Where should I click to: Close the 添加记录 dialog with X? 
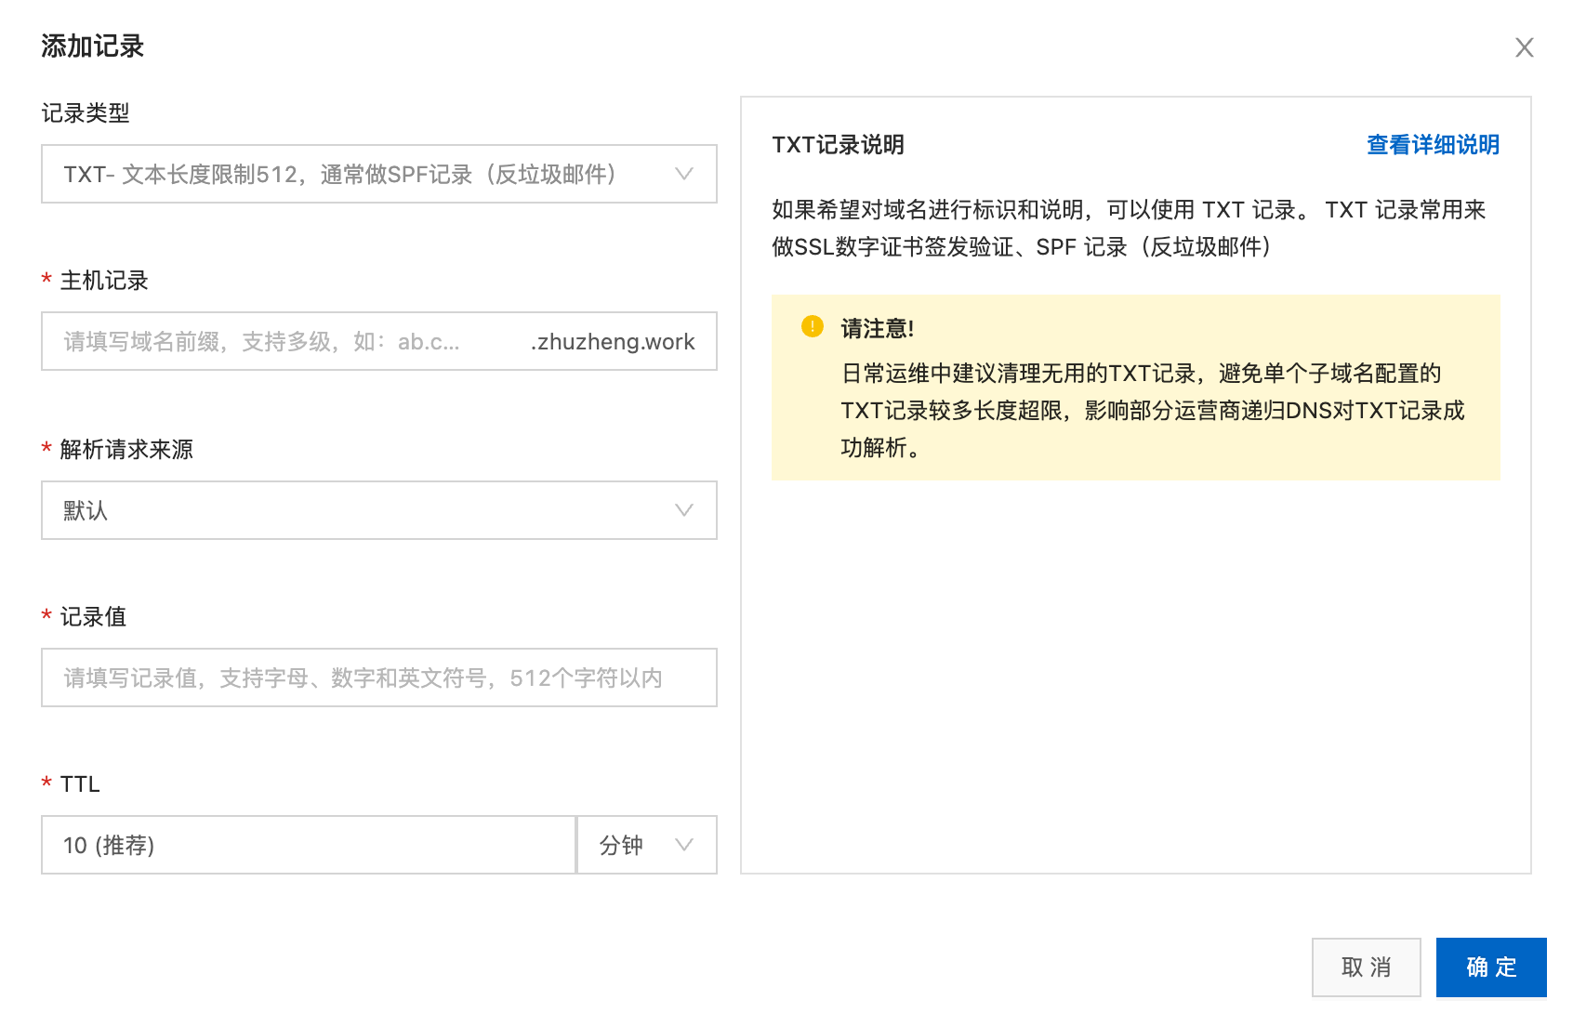pyautogui.click(x=1524, y=47)
